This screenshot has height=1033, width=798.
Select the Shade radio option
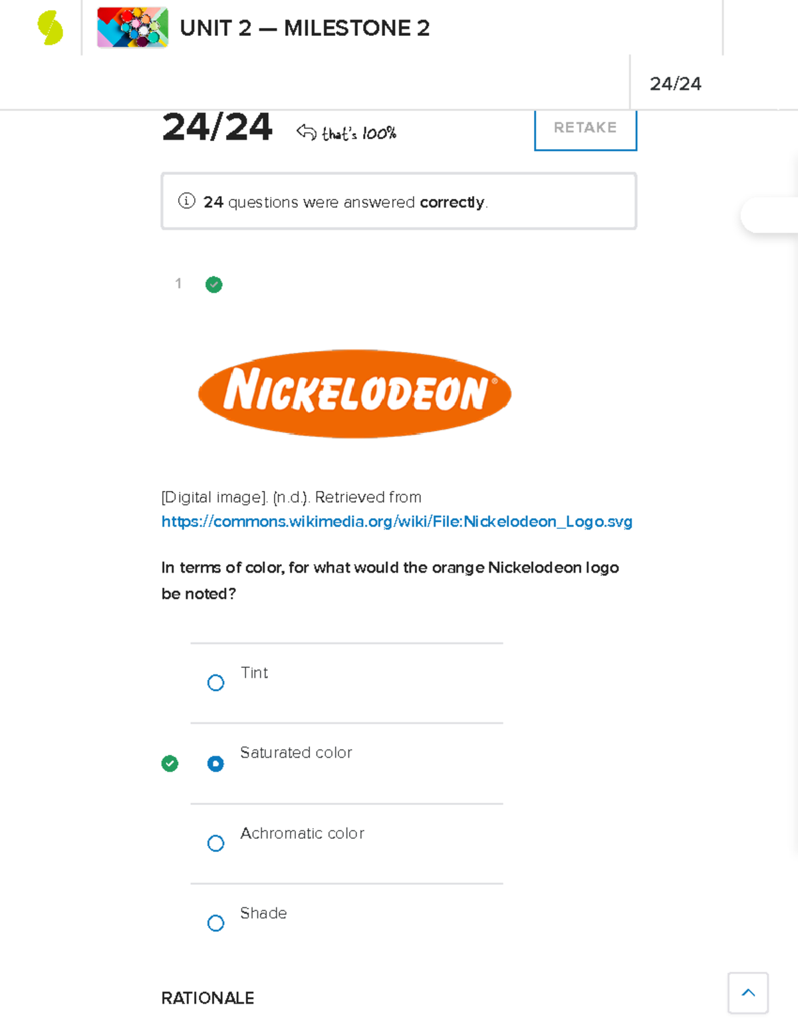pyautogui.click(x=215, y=923)
